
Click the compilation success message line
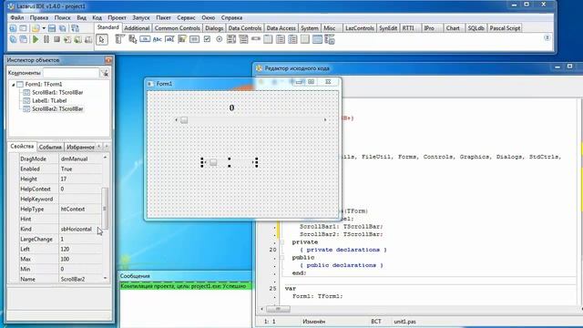point(185,286)
